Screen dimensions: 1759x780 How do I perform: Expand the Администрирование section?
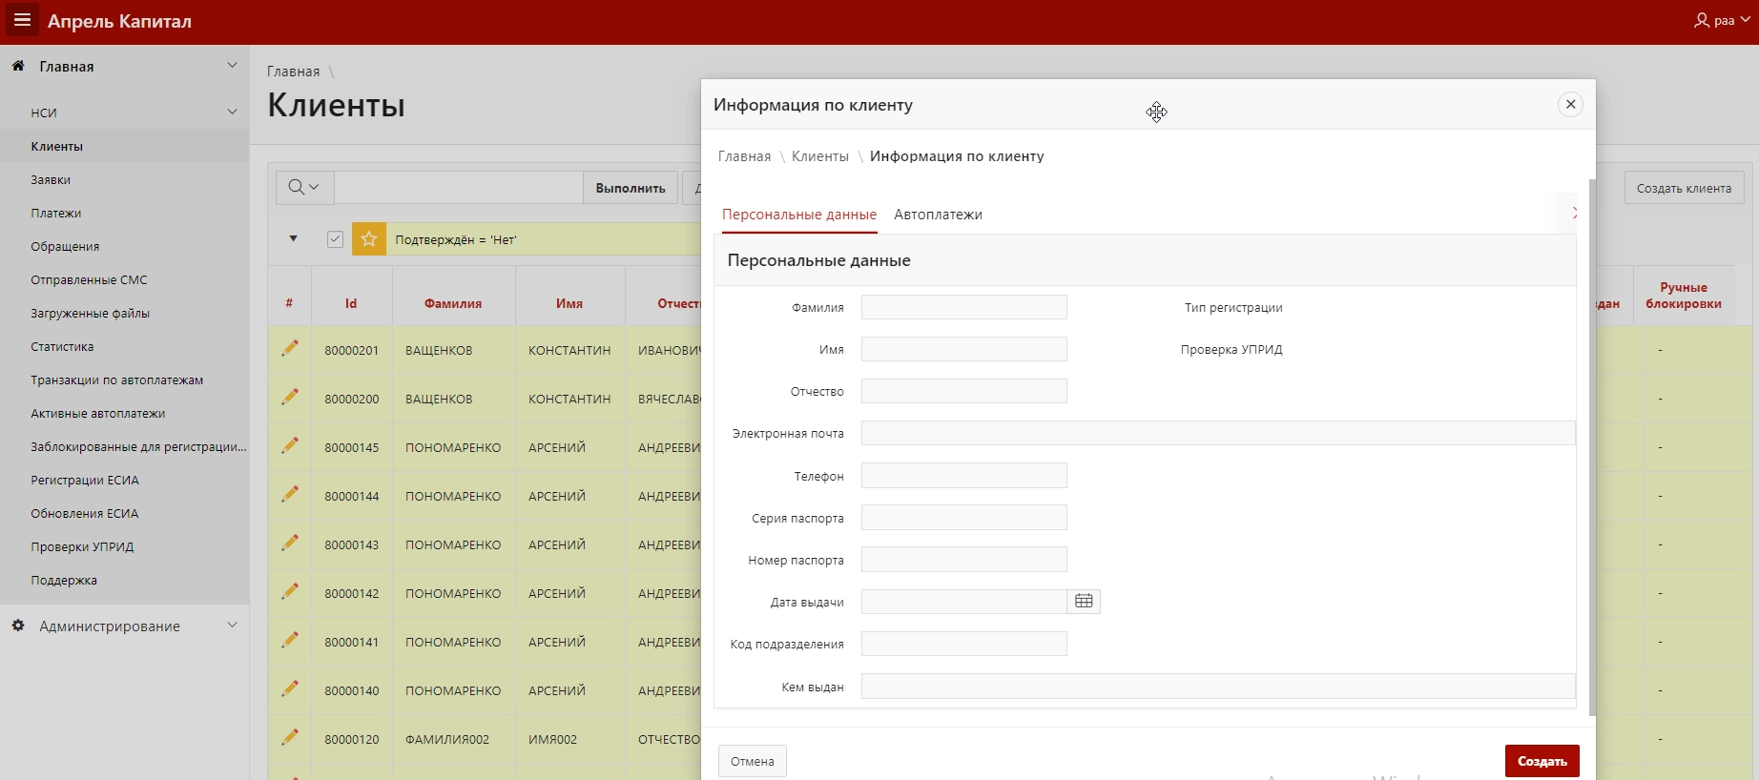click(x=232, y=626)
